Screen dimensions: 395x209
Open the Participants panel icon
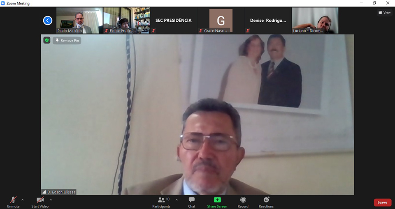tap(161, 200)
